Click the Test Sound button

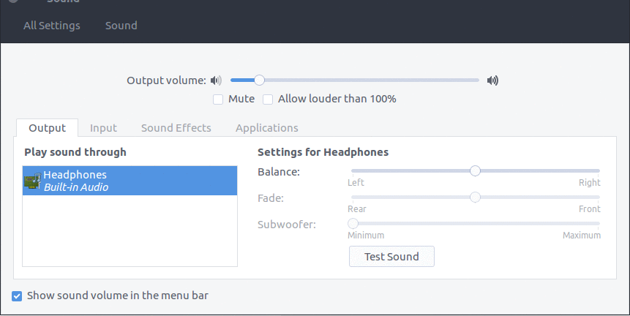(x=391, y=257)
